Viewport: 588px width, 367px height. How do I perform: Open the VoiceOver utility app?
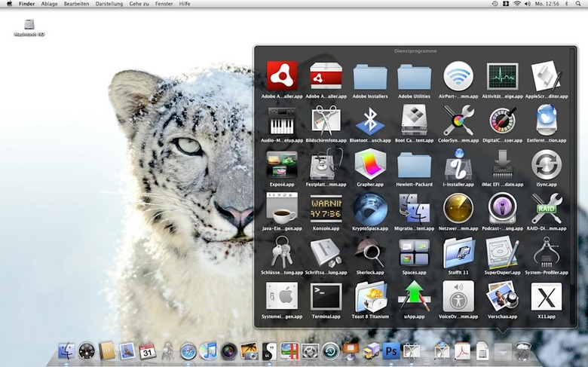(x=458, y=296)
